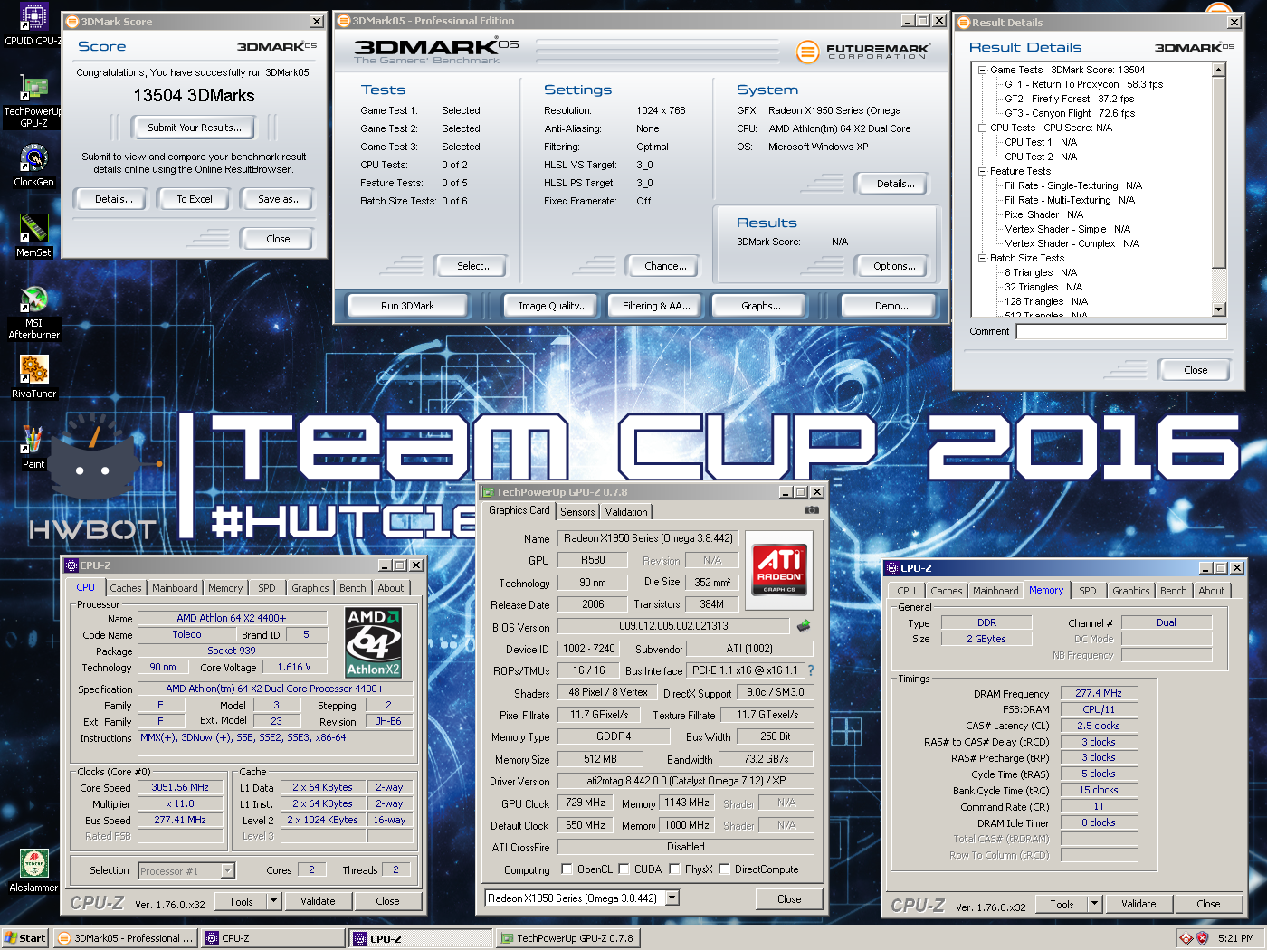
Task: Switch to Validation tab in GPU-Z
Action: pos(626,512)
